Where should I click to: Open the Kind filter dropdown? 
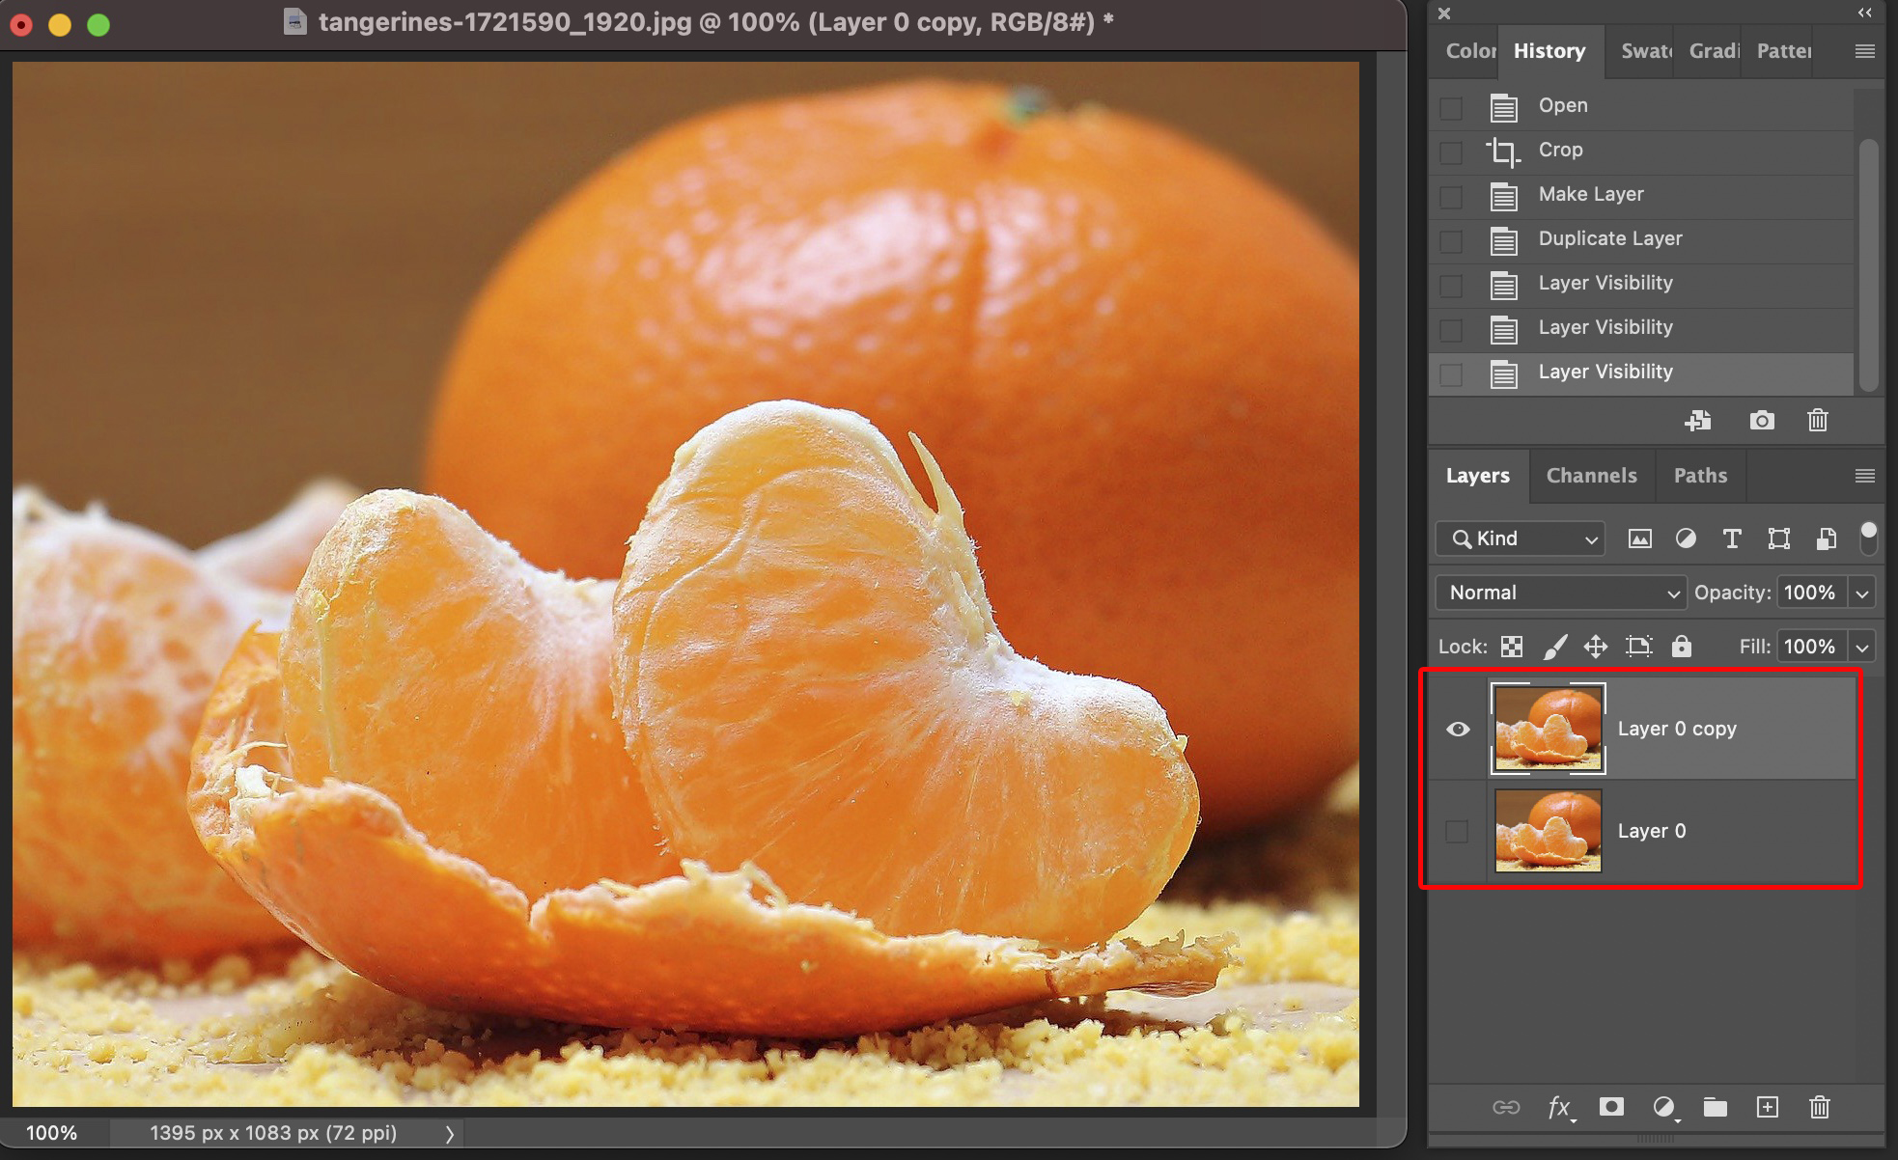pyautogui.click(x=1521, y=539)
